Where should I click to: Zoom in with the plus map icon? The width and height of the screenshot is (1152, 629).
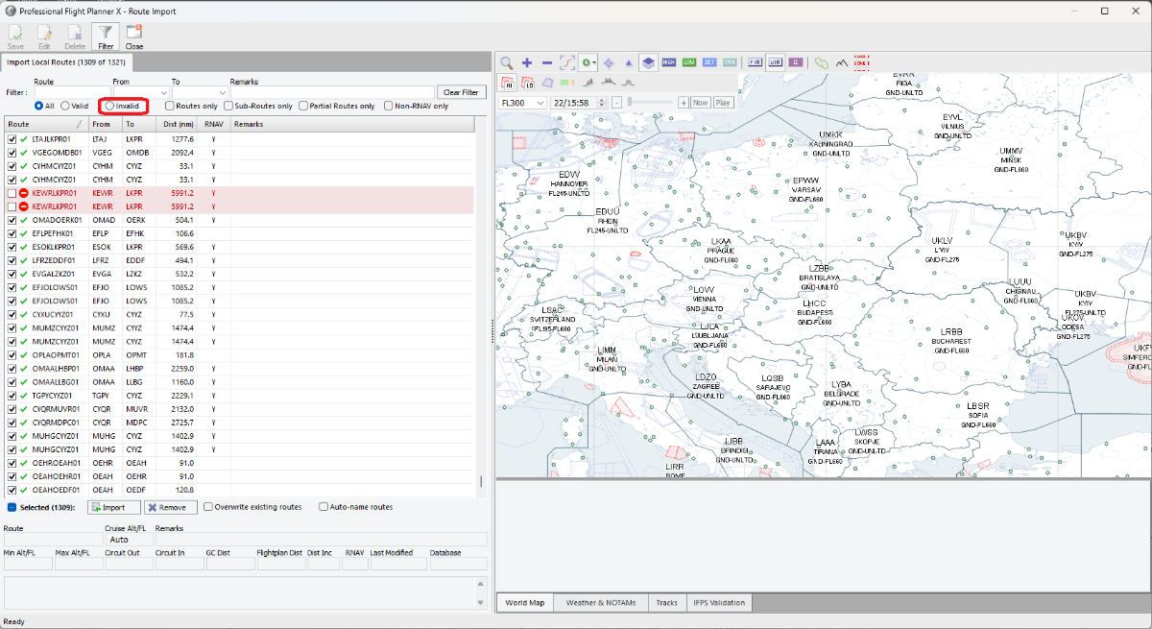pyautogui.click(x=527, y=62)
